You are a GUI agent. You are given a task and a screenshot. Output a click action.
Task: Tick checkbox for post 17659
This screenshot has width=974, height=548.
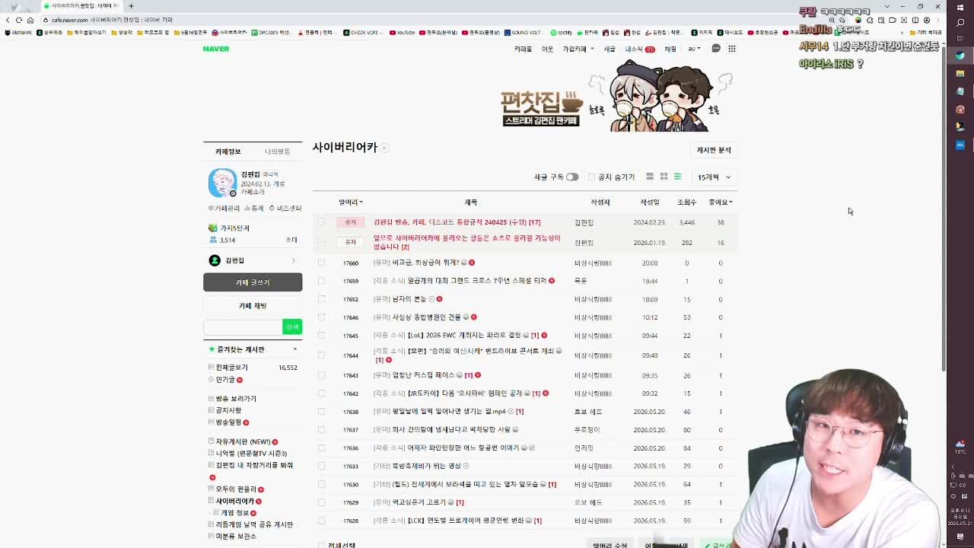coord(321,281)
